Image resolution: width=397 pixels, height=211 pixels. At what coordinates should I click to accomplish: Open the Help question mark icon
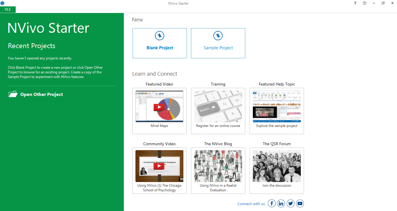(355, 3)
